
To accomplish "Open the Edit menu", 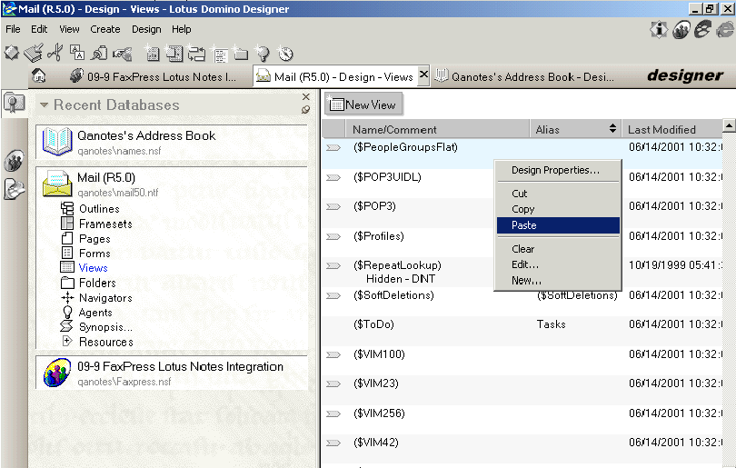I will [39, 29].
